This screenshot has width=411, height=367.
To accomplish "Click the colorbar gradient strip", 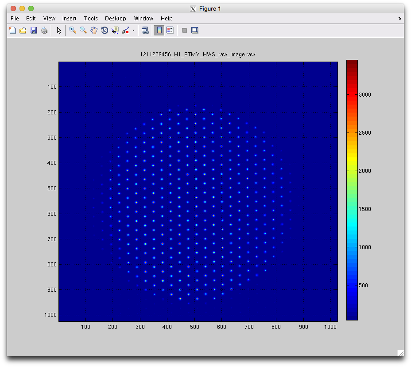I will click(352, 190).
